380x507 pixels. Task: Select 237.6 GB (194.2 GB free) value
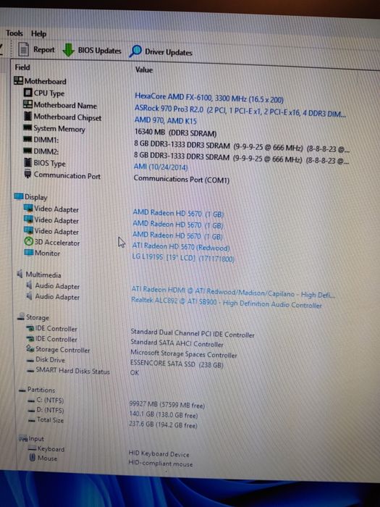point(163,424)
